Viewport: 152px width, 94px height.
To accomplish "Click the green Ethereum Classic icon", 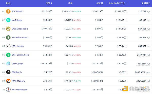I will [8, 37].
